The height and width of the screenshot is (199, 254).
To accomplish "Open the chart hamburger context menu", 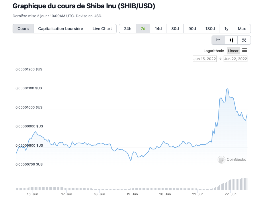I will click(245, 50).
